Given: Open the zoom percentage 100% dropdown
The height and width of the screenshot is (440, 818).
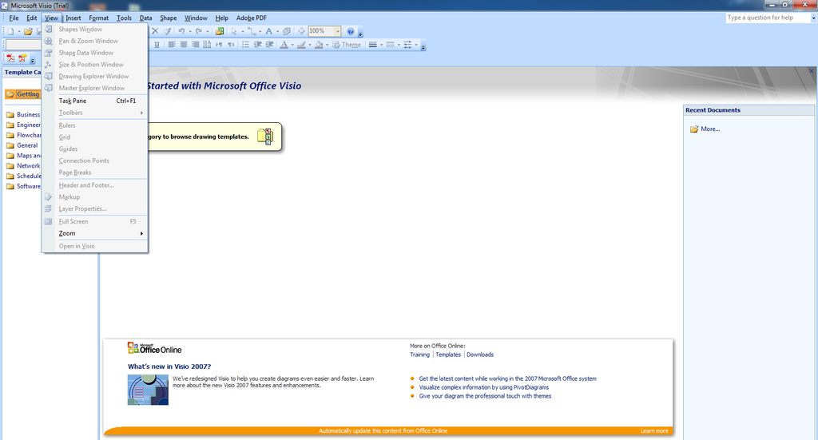Looking at the screenshot, I should pyautogui.click(x=338, y=31).
